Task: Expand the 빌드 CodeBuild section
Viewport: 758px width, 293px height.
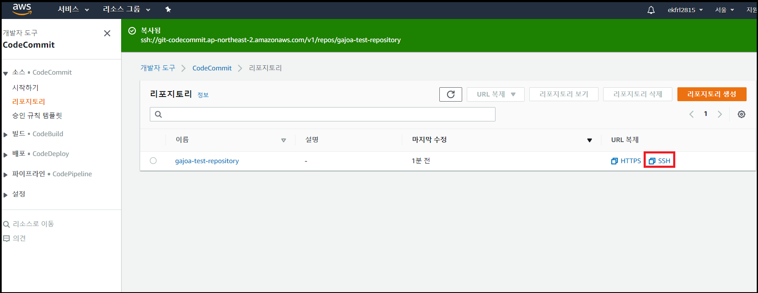Action: (5, 134)
